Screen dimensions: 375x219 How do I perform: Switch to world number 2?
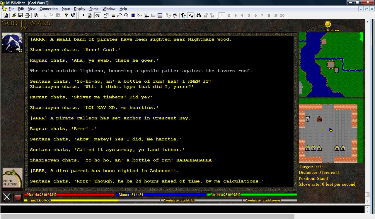[x=229, y=15]
